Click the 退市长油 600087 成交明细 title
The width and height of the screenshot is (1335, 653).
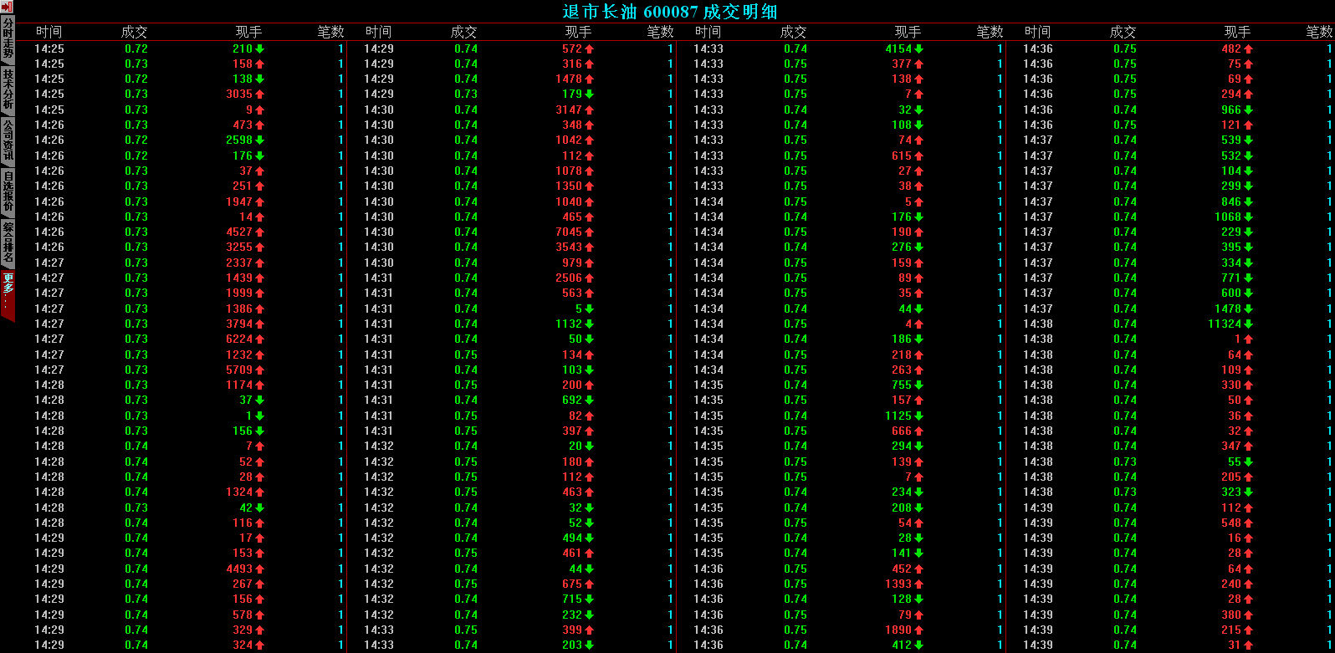[670, 11]
